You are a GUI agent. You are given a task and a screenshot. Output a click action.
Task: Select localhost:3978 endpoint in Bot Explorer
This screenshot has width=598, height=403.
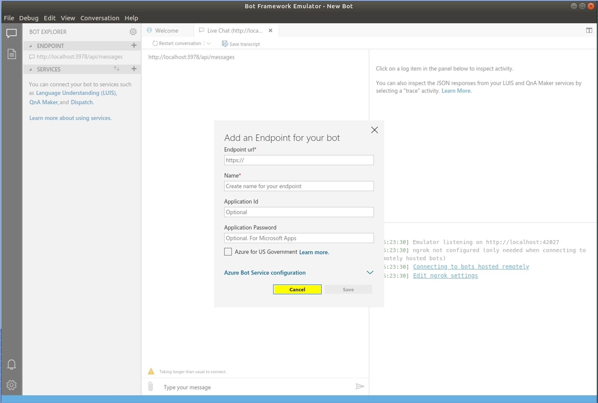click(79, 57)
